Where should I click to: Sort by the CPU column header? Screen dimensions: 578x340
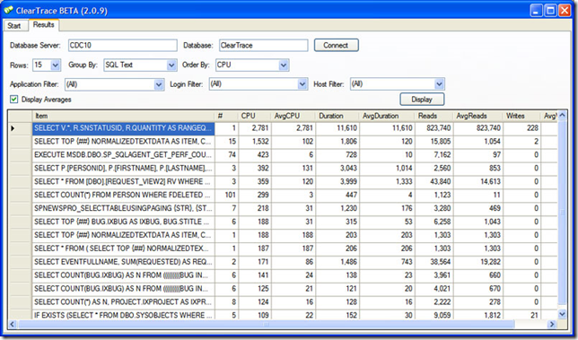pos(255,116)
